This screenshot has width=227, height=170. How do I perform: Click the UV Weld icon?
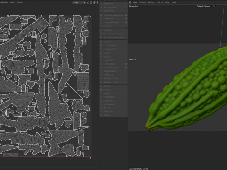(x=101, y=26)
